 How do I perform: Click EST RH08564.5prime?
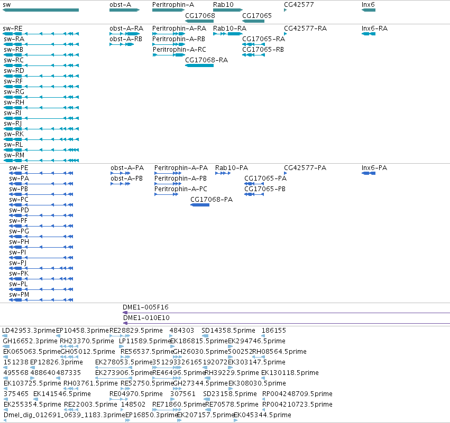coord(279,352)
